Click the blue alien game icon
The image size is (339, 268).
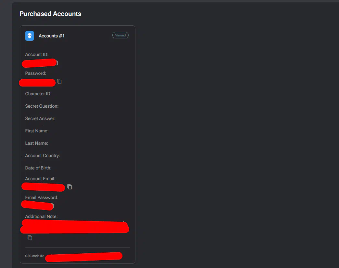30,36
